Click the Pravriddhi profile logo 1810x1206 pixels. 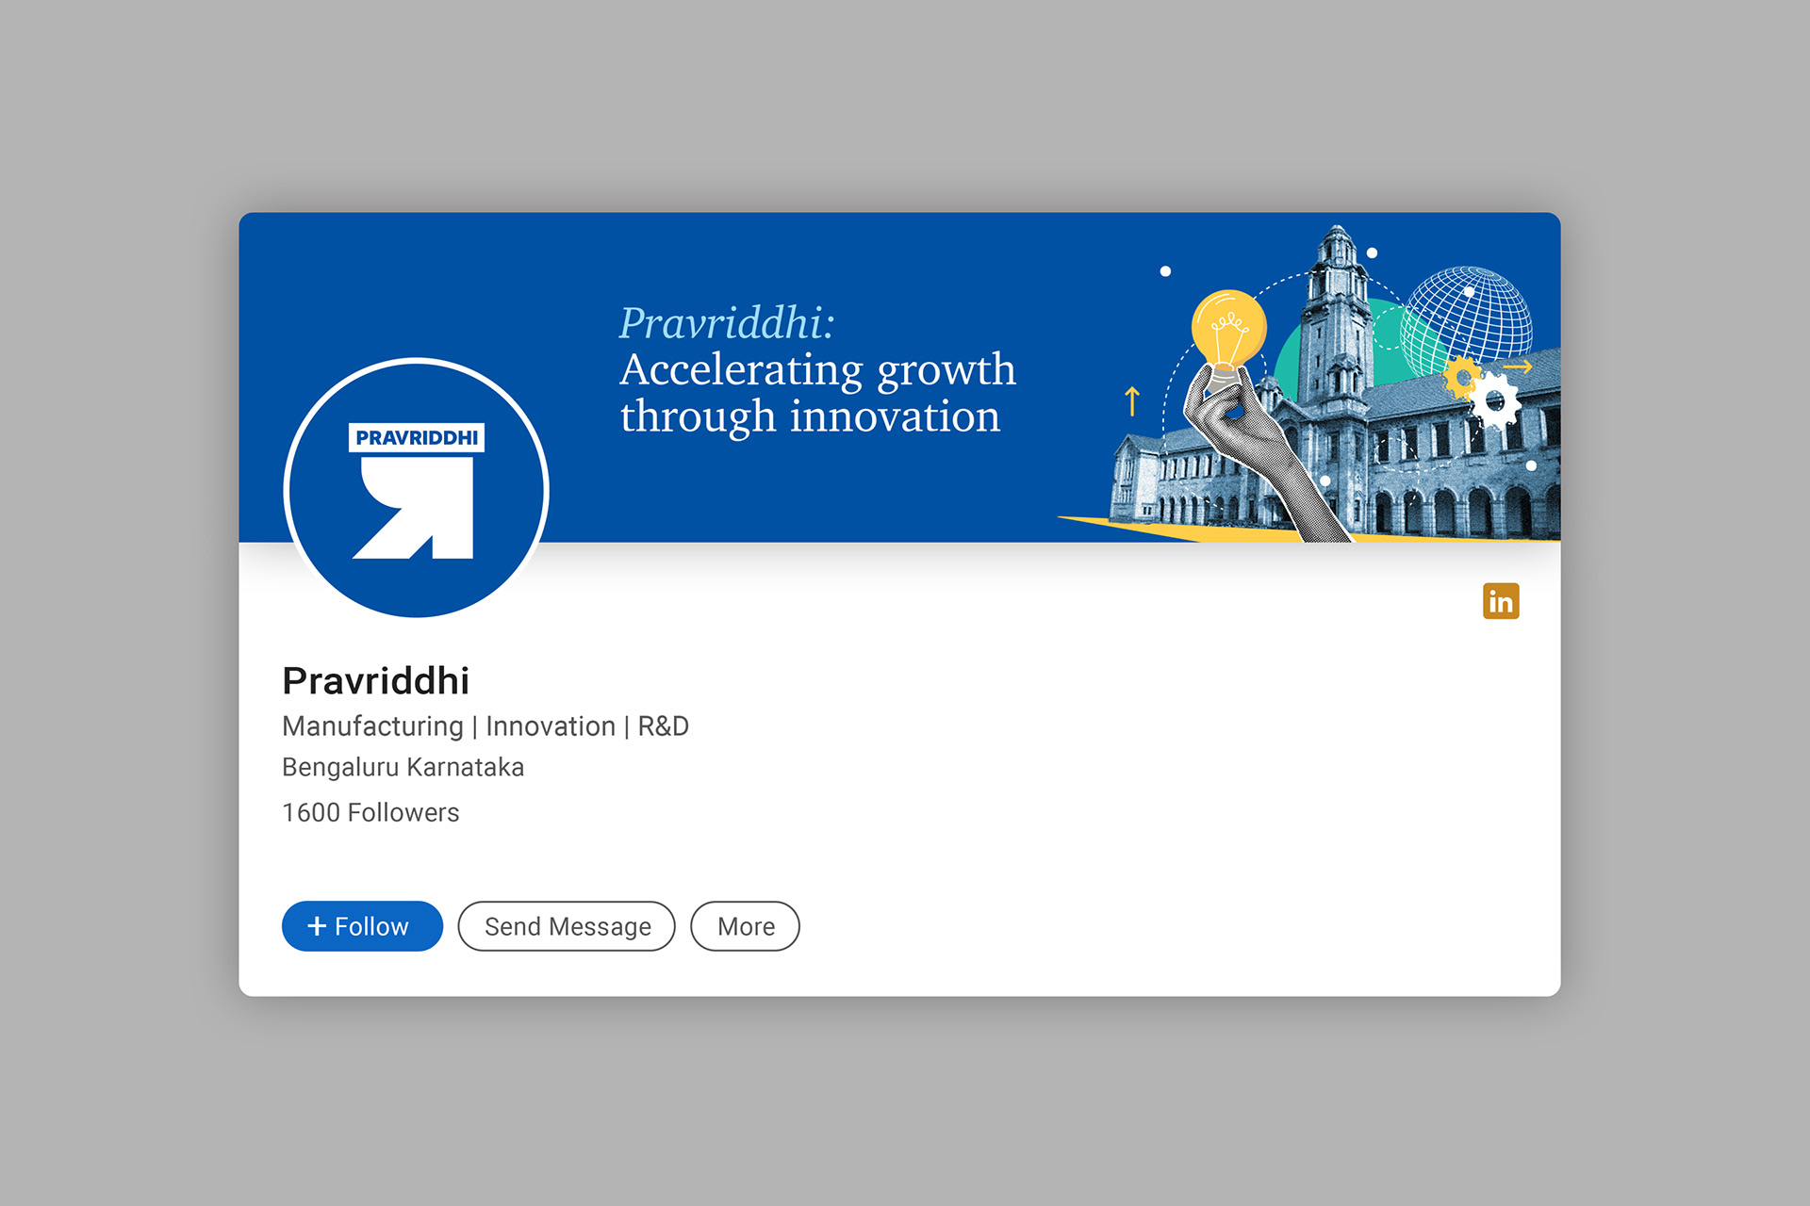point(417,490)
